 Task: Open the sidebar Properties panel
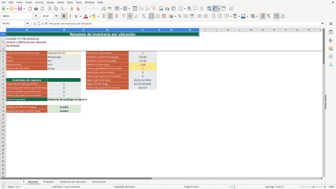coord(331,32)
